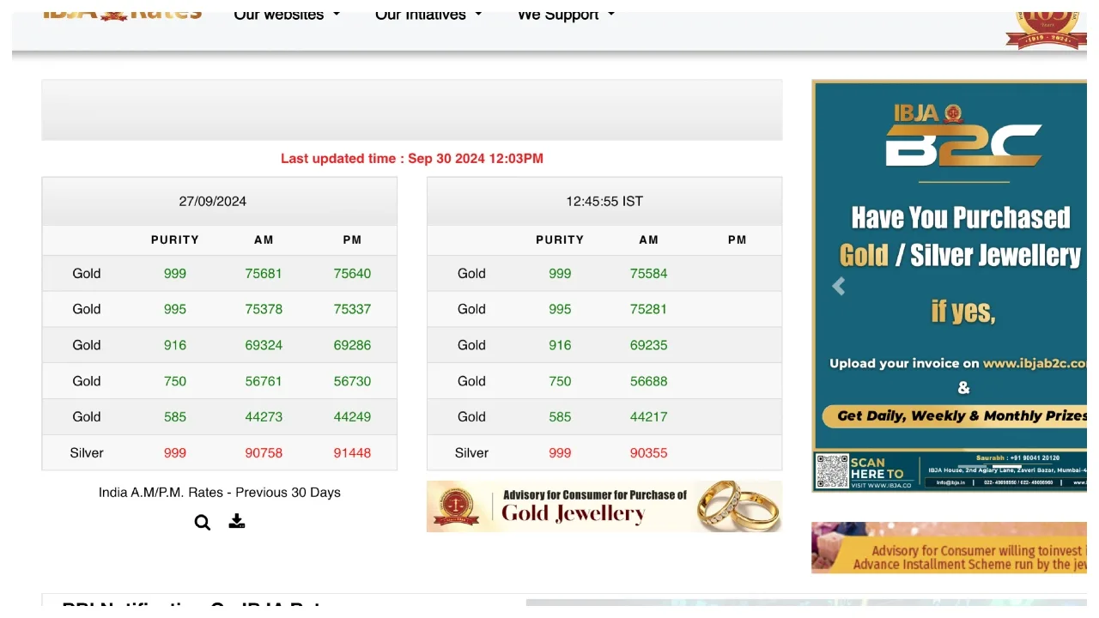Image resolution: width=1099 pixels, height=618 pixels.
Task: Select today's Gold 916 AM value 69235
Action: [648, 345]
